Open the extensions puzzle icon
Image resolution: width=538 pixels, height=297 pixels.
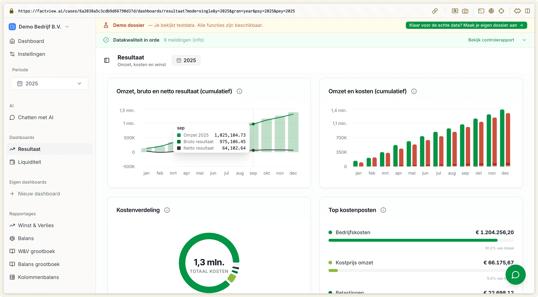pyautogui.click(x=517, y=11)
